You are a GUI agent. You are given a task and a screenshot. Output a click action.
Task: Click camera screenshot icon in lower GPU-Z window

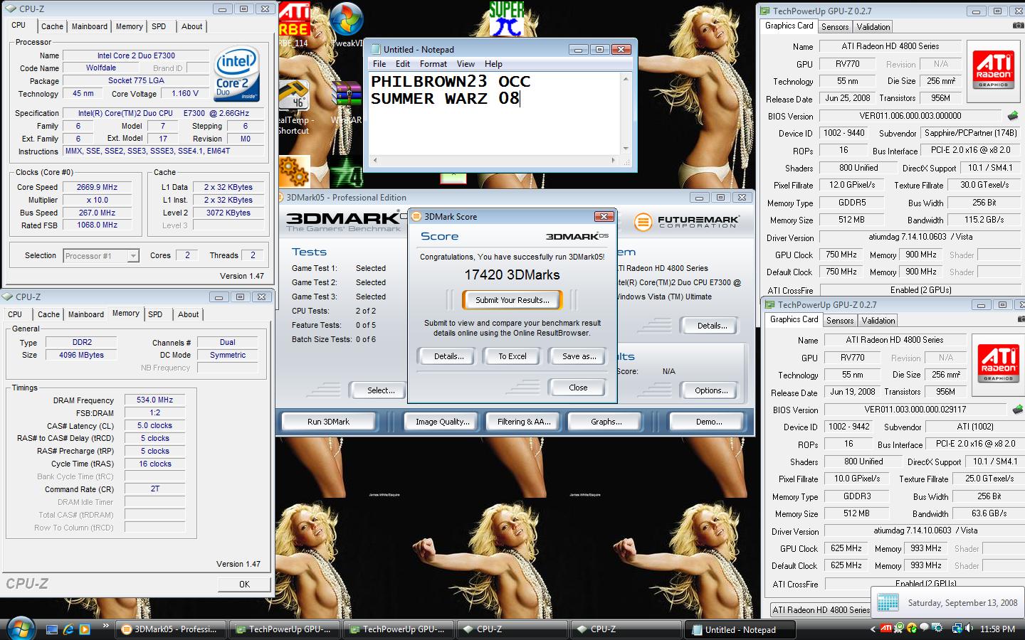pyautogui.click(x=1021, y=319)
